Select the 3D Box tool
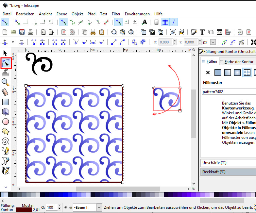 pyautogui.click(x=5, y=112)
